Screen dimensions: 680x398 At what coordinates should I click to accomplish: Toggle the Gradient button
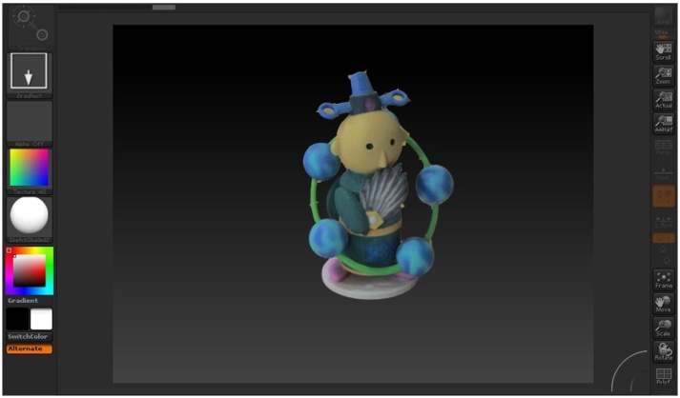tap(23, 301)
